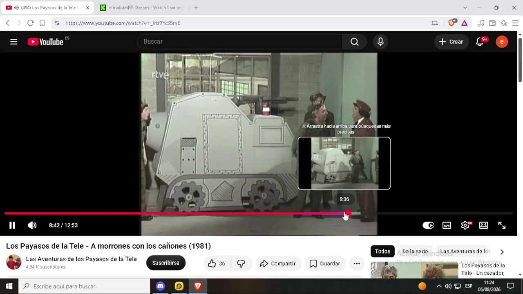The height and width of the screenshot is (294, 523).
Task: Dislike the video with thumbs down
Action: [x=241, y=263]
